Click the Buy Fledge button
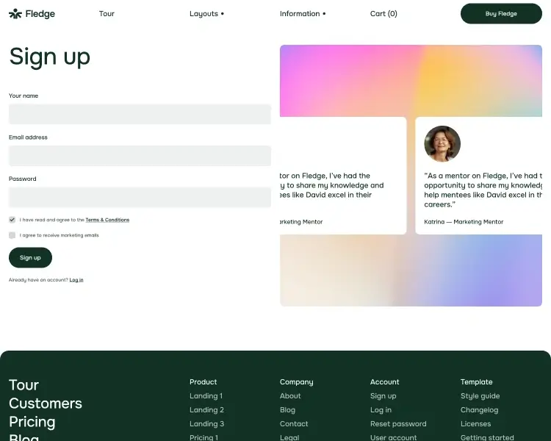This screenshot has width=551, height=441. (x=501, y=14)
